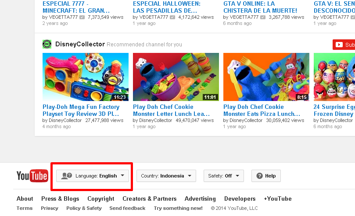Click verified badge beside VEGETTA777 on HALLOWEEN video
The height and width of the screenshot is (216, 355).
coord(172,17)
